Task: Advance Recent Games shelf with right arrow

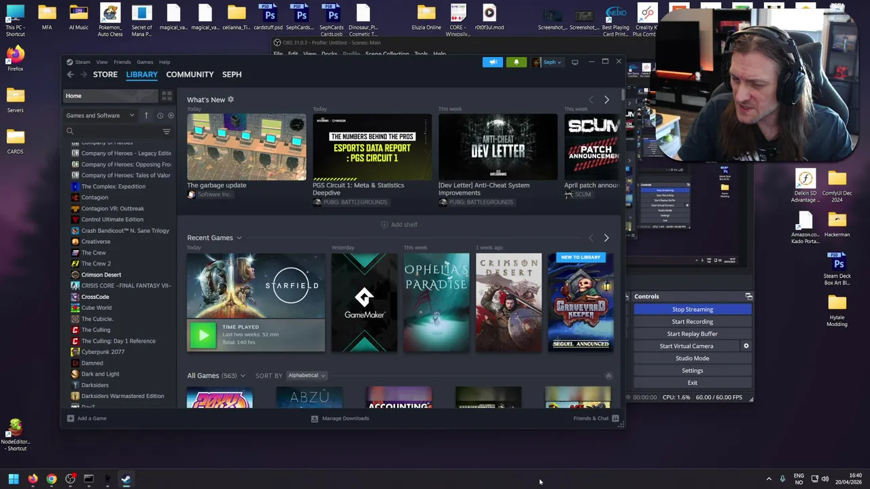Action: [606, 238]
